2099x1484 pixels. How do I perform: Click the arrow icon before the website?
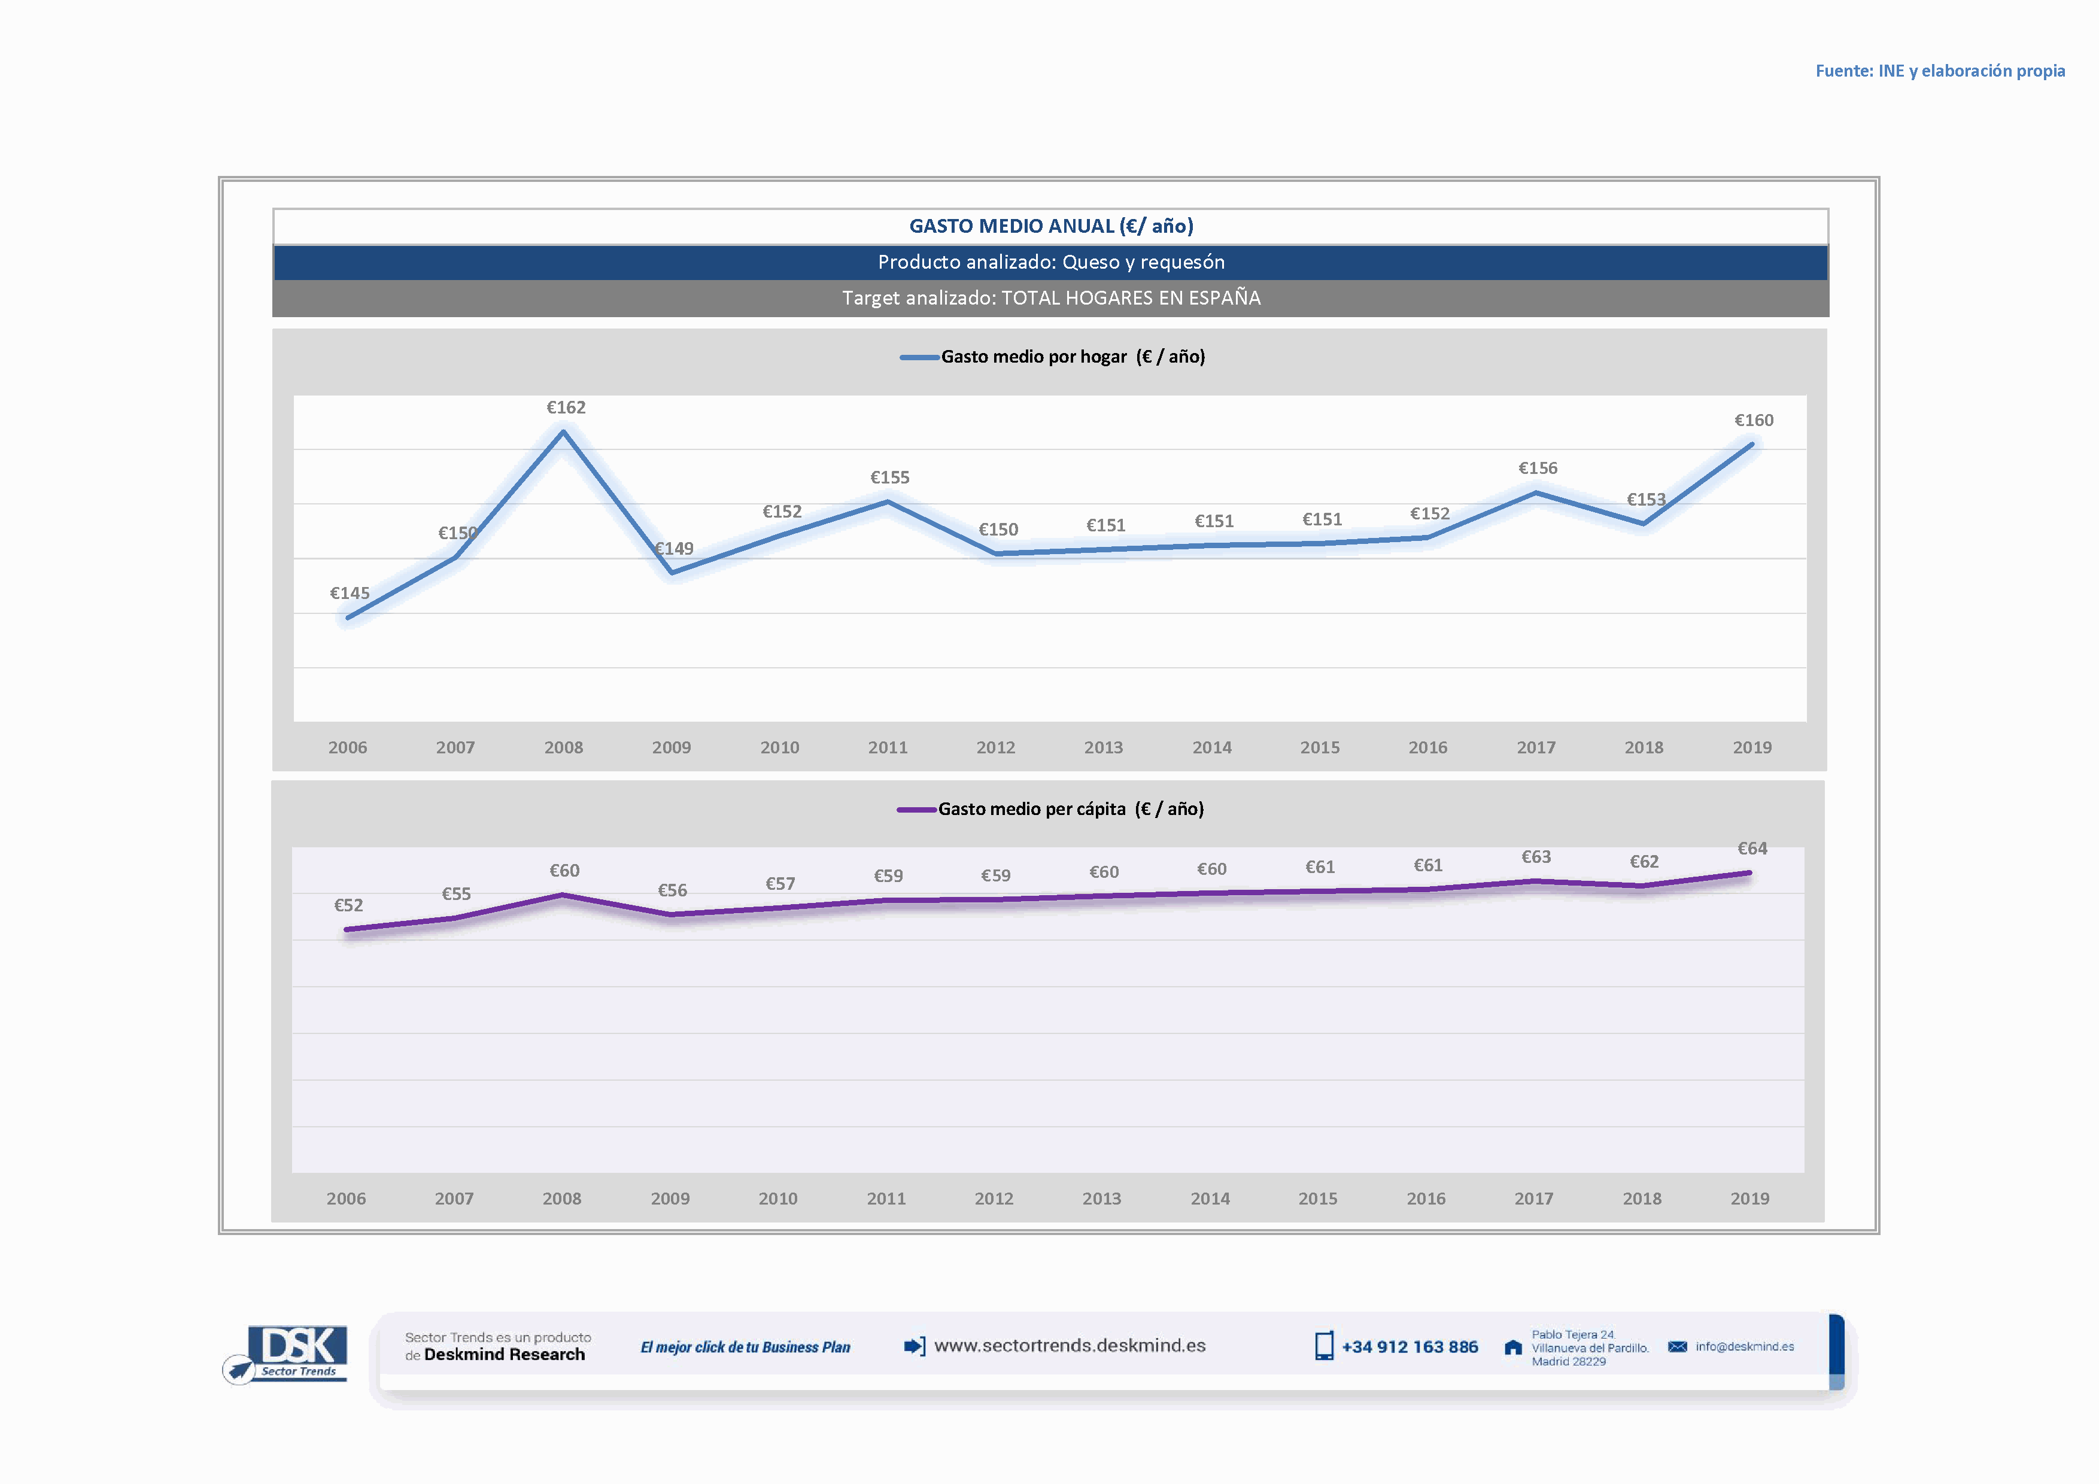[x=914, y=1346]
